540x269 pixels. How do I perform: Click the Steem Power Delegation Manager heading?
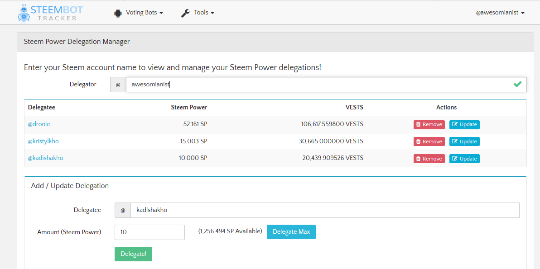[x=77, y=42]
